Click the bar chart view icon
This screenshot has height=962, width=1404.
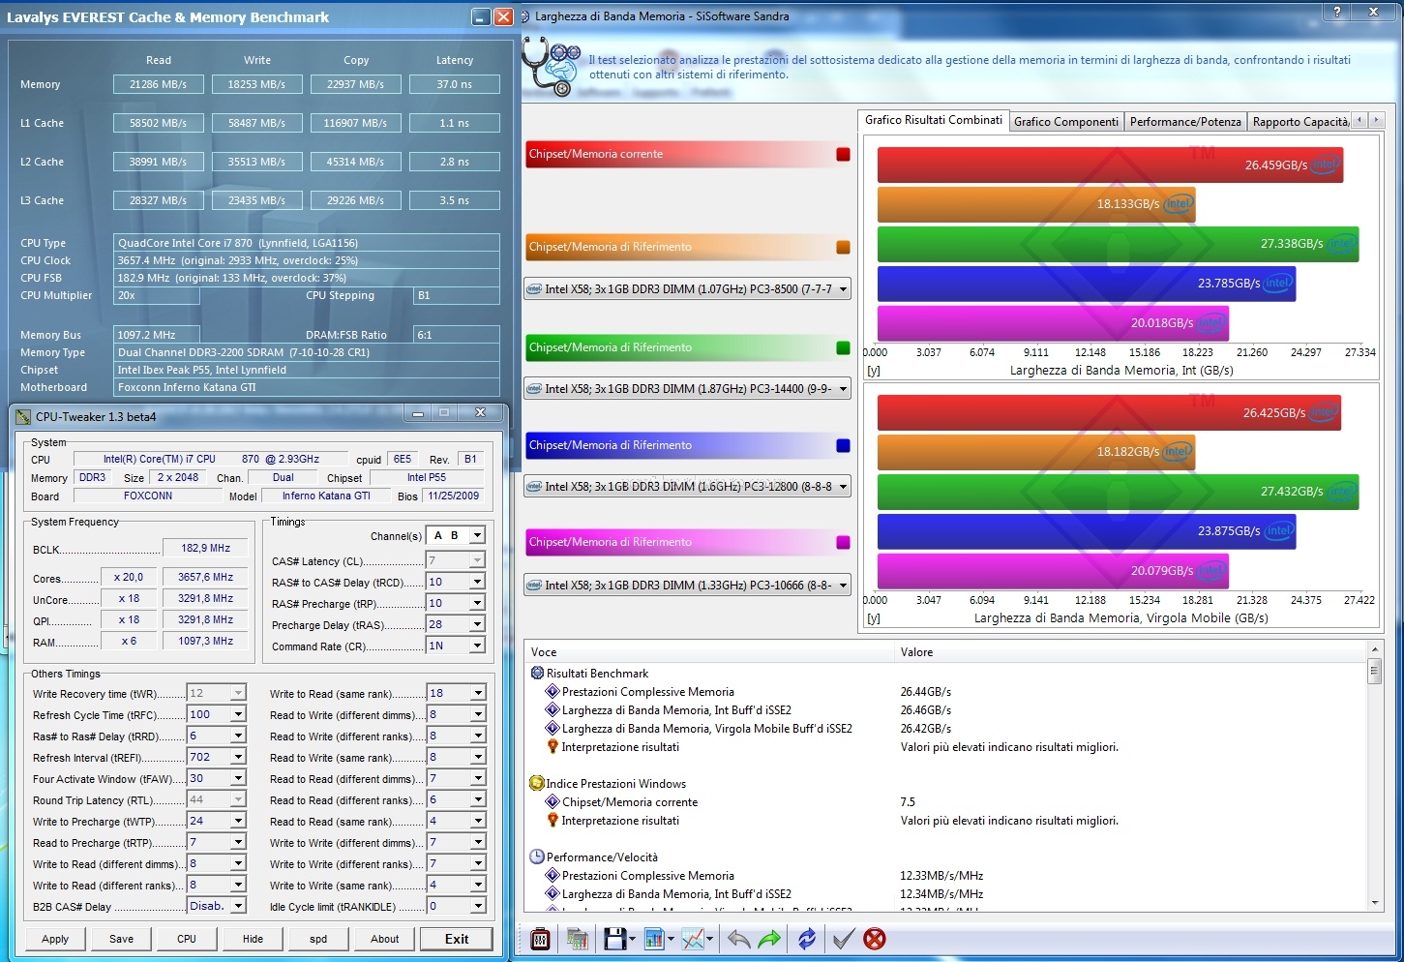653,939
